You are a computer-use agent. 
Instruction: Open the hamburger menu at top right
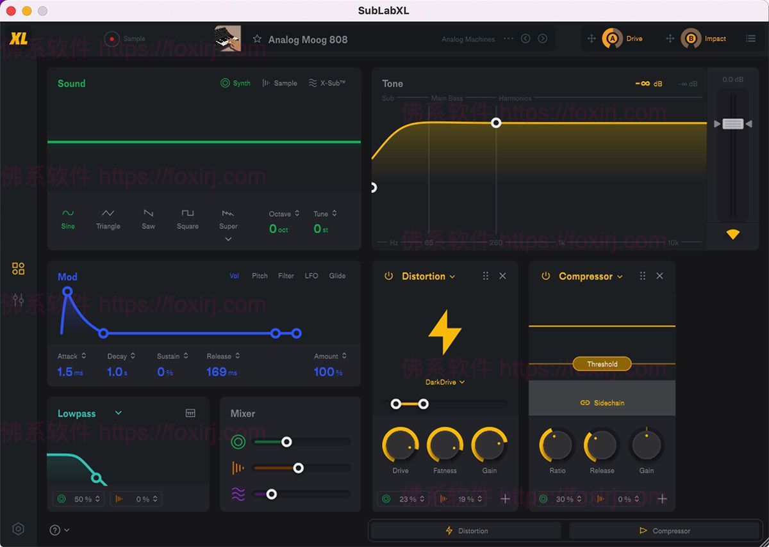click(750, 38)
